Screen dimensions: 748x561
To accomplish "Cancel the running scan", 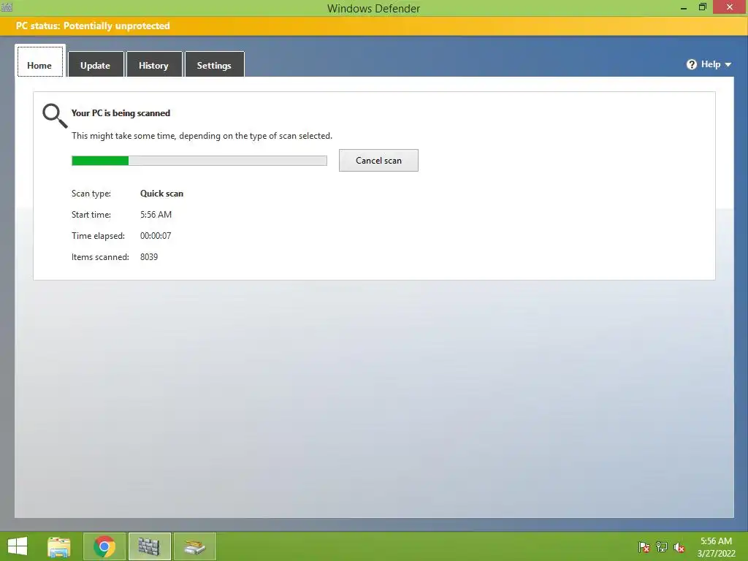I will [378, 160].
